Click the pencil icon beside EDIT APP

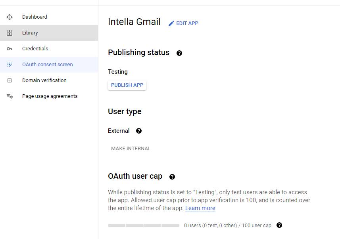tap(171, 23)
